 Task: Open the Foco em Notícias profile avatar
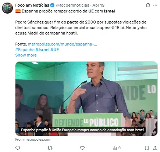(x=7, y=8)
